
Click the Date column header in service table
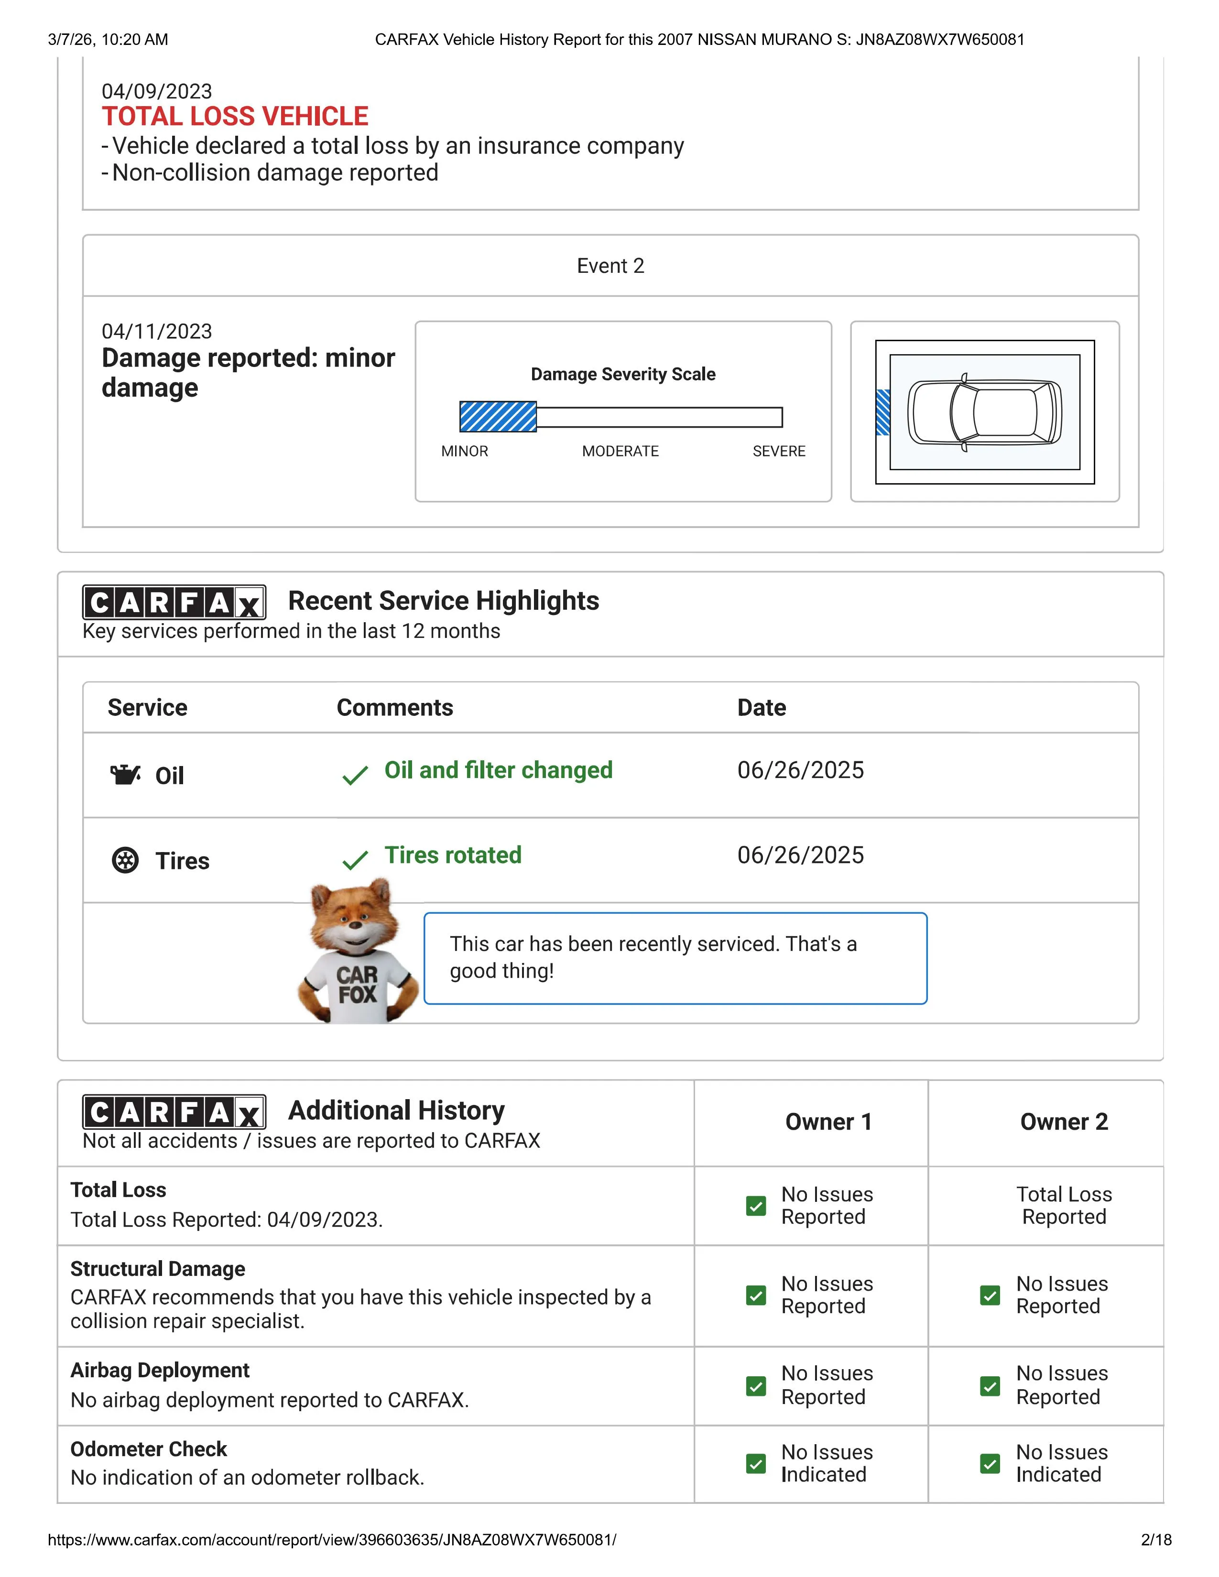tap(761, 708)
